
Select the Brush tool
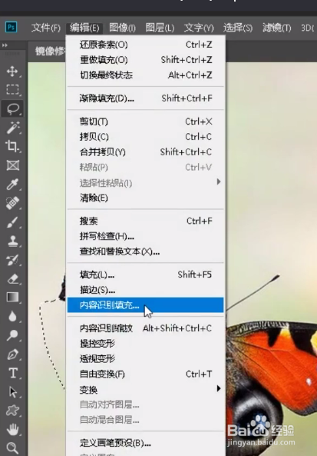click(12, 222)
